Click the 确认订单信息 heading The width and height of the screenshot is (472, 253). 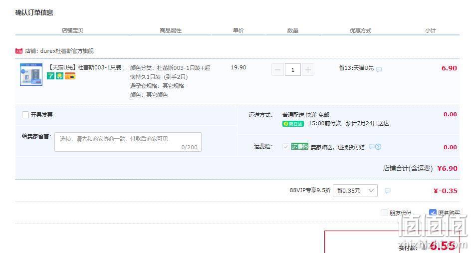tap(34, 12)
